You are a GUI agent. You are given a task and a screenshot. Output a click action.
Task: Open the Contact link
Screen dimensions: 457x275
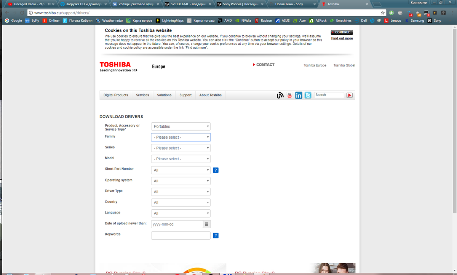264,65
